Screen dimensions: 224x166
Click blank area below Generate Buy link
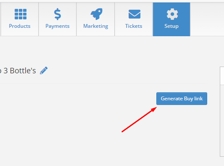pos(182,129)
